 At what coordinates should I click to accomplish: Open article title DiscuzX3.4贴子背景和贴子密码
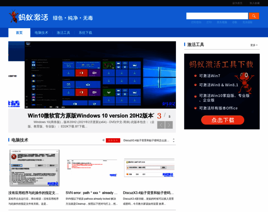(x=148, y=193)
